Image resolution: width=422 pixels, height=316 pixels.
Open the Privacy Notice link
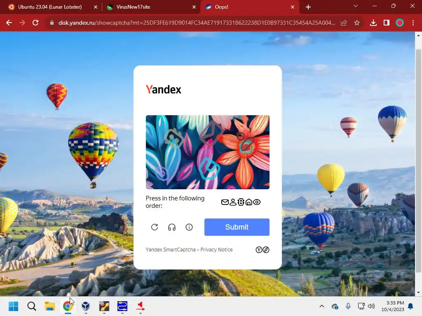216,250
